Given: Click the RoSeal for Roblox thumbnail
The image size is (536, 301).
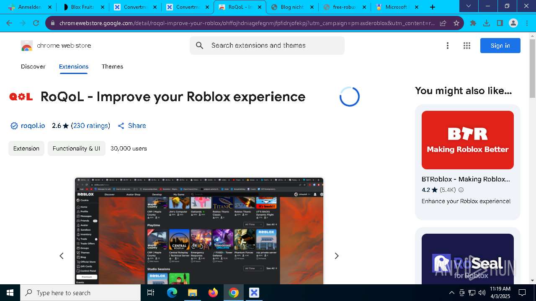Looking at the screenshot, I should click(468, 259).
